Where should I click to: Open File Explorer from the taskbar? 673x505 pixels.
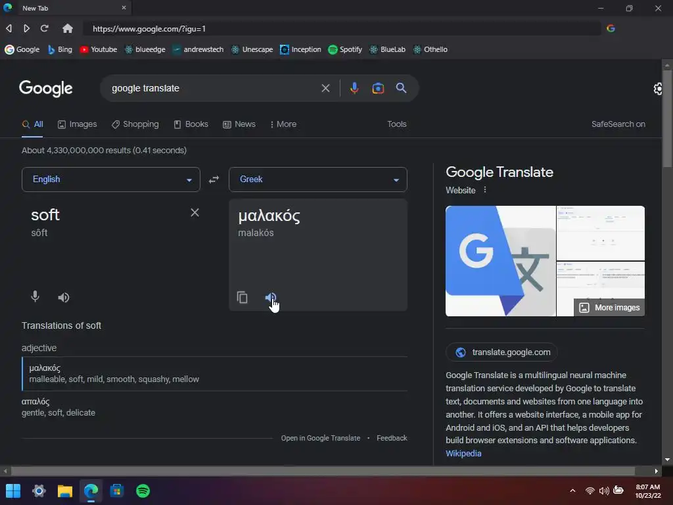tap(65, 491)
